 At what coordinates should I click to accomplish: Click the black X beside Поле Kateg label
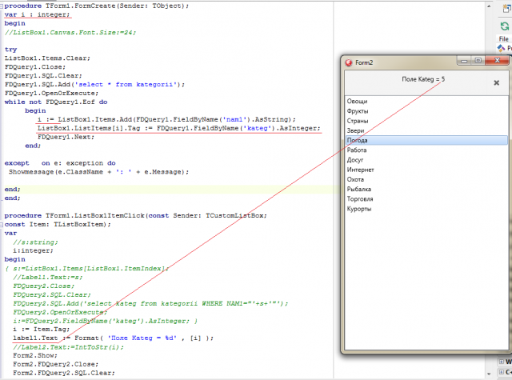pos(496,83)
